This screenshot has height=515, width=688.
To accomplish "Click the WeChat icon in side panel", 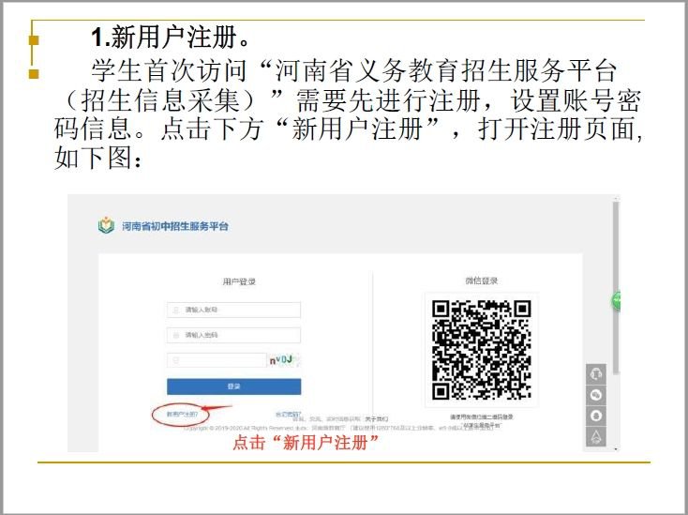I will click(x=596, y=395).
